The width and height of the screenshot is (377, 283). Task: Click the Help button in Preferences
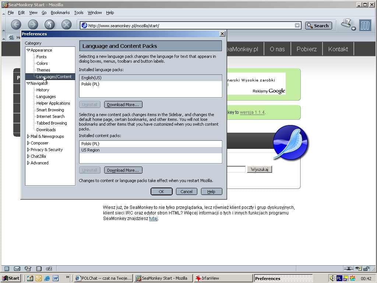[x=211, y=192]
